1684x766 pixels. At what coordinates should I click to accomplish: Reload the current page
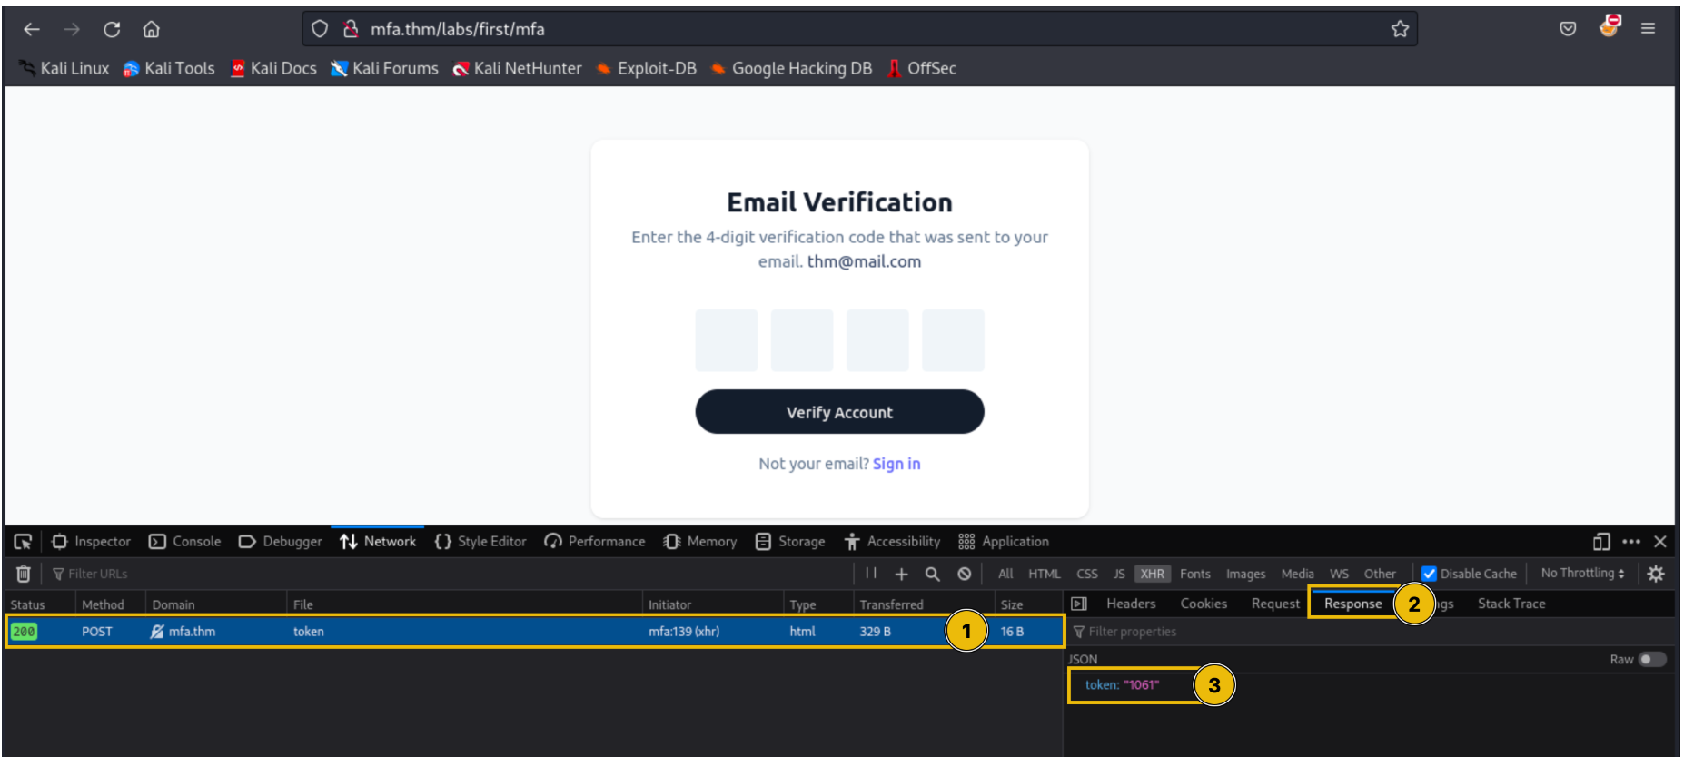point(112,29)
